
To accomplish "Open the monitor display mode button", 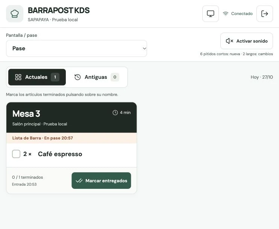I will click(x=211, y=14).
